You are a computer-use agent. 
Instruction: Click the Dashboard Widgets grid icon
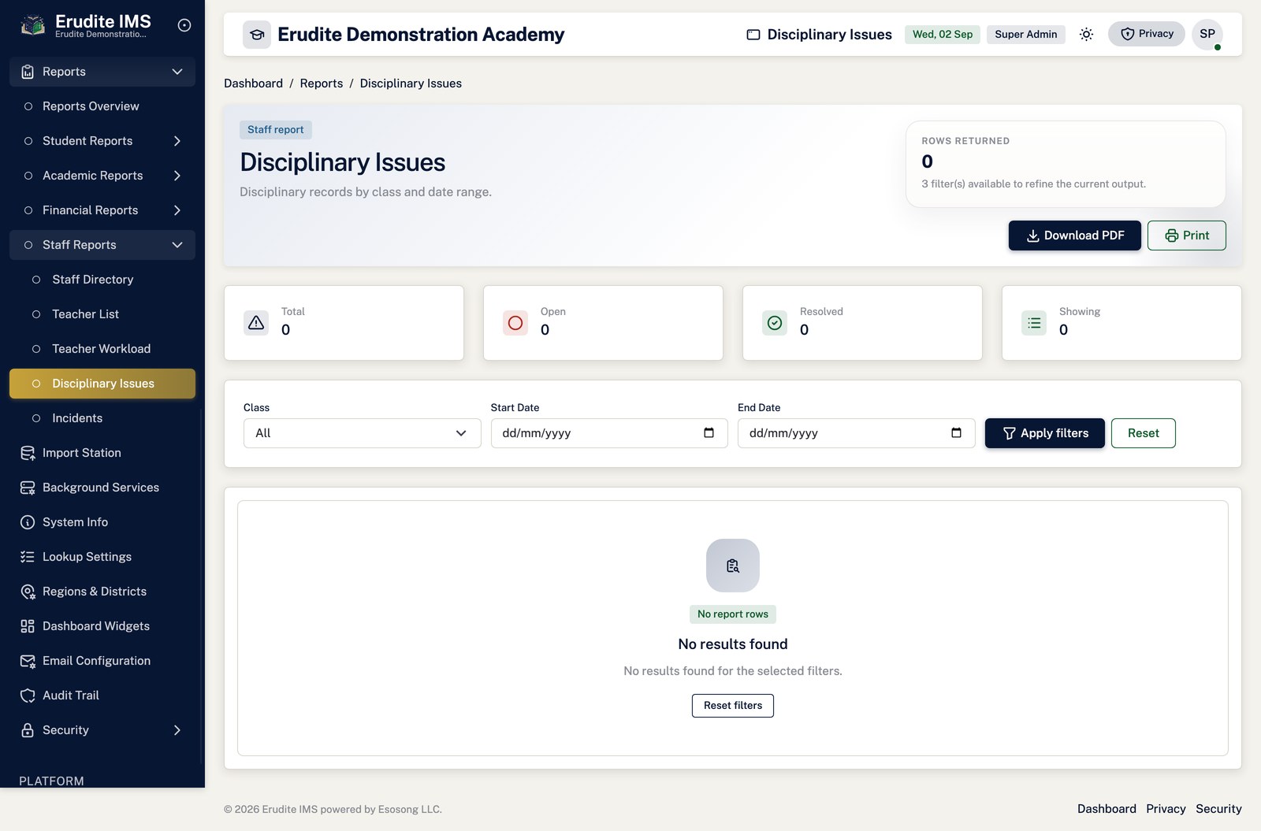[28, 626]
